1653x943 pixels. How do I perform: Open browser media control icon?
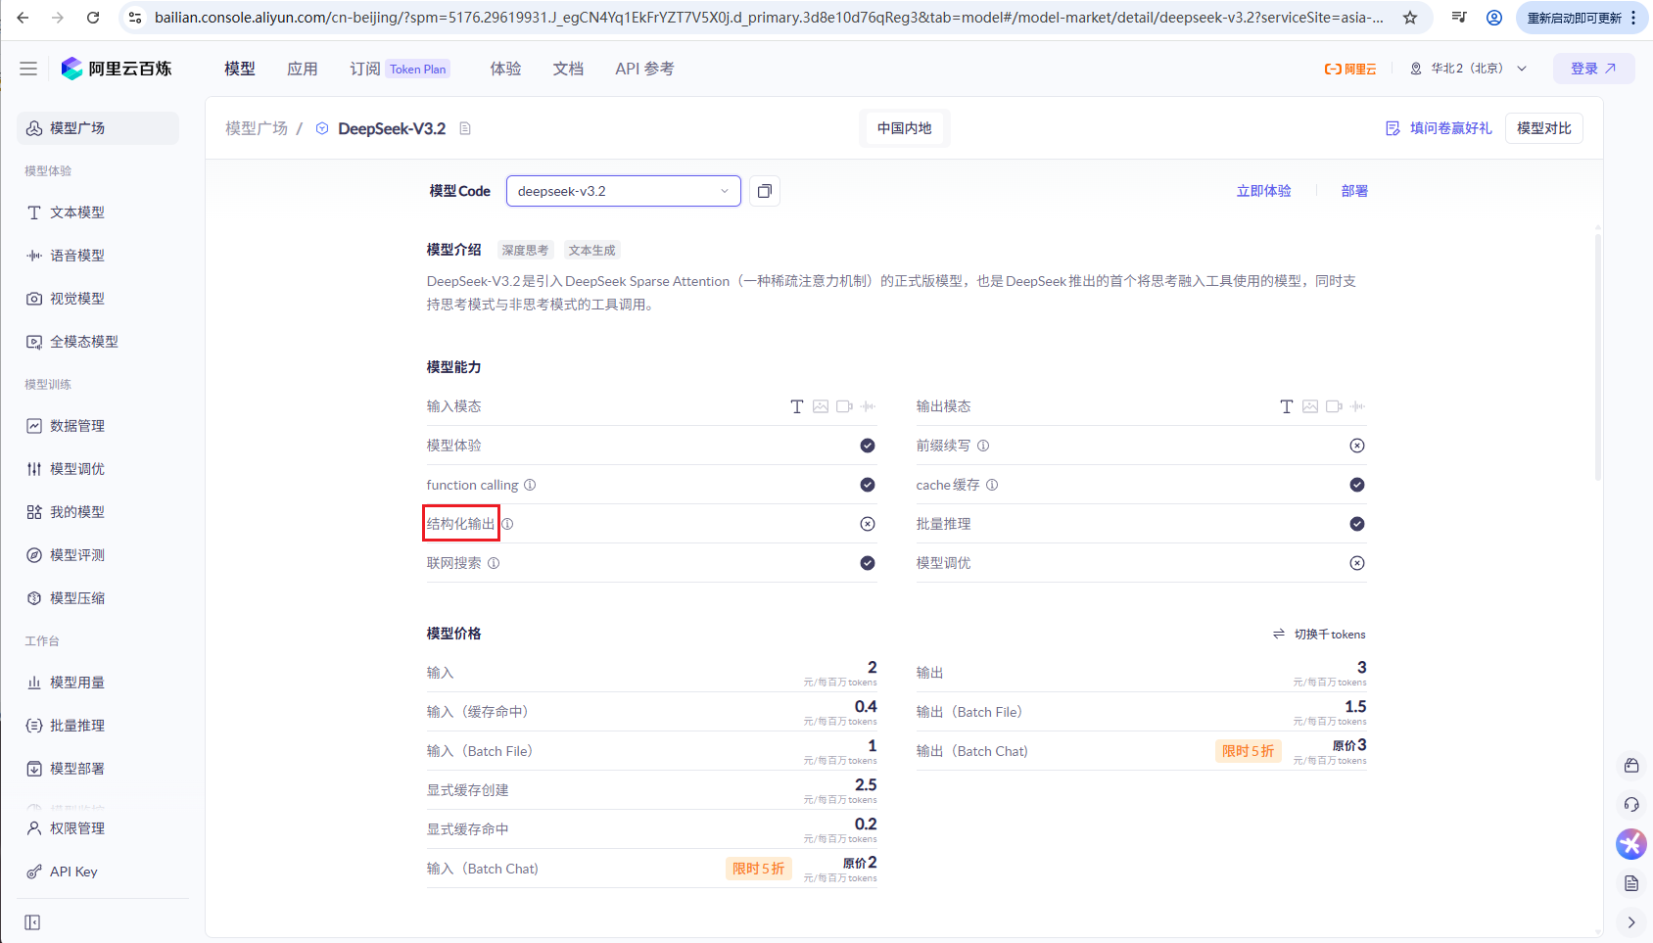(x=1459, y=18)
